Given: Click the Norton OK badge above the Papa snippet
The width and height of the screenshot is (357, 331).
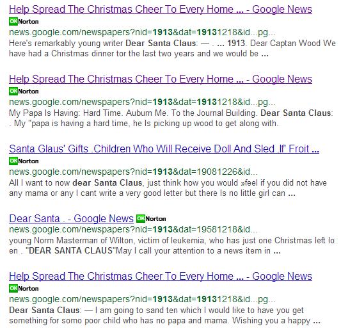Looking at the screenshot, I should coord(24,92).
